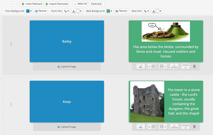Select image-left text-right layout for Keep card

(x=152, y=127)
